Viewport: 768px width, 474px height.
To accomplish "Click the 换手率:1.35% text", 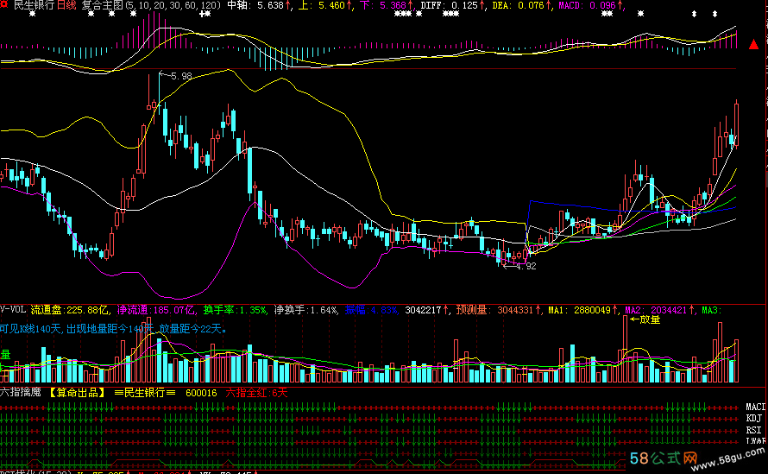I will (236, 310).
